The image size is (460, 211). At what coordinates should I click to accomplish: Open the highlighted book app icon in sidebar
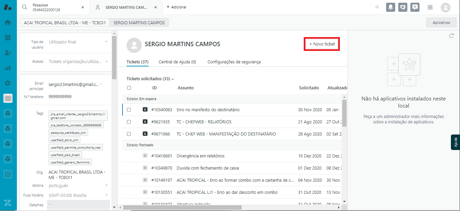(x=8, y=98)
